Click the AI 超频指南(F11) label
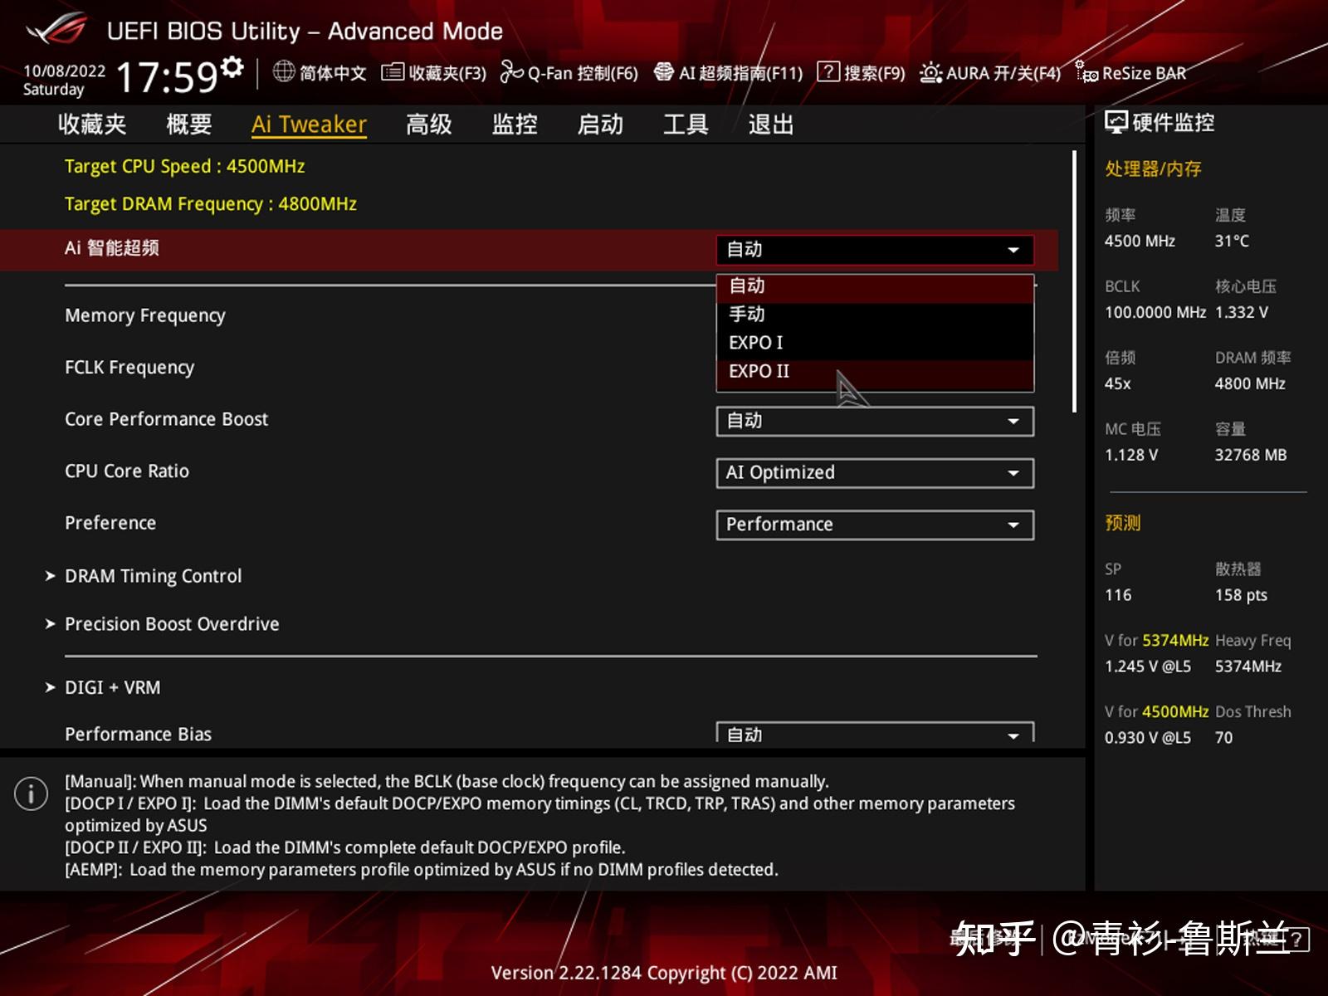 click(741, 73)
